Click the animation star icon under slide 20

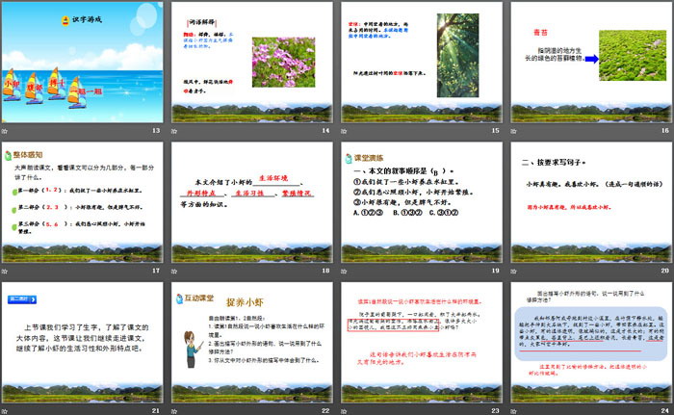point(513,272)
